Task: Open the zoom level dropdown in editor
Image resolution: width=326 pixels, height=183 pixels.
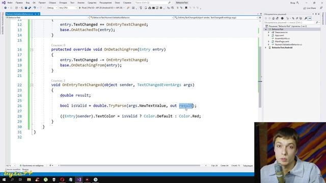Action: coord(10,166)
